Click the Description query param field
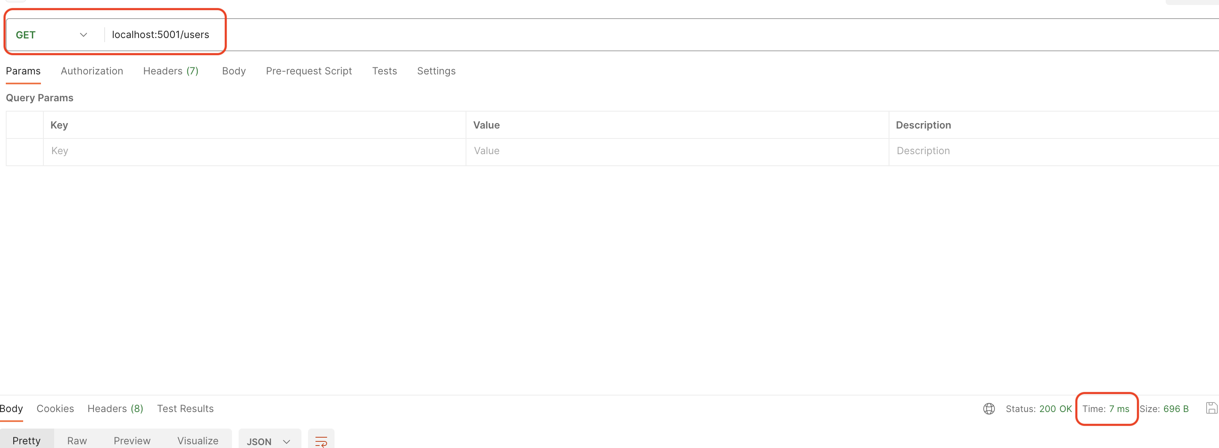This screenshot has height=448, width=1219. tap(1053, 151)
